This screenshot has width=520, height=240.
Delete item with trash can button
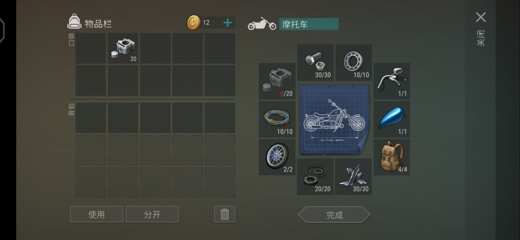click(225, 214)
